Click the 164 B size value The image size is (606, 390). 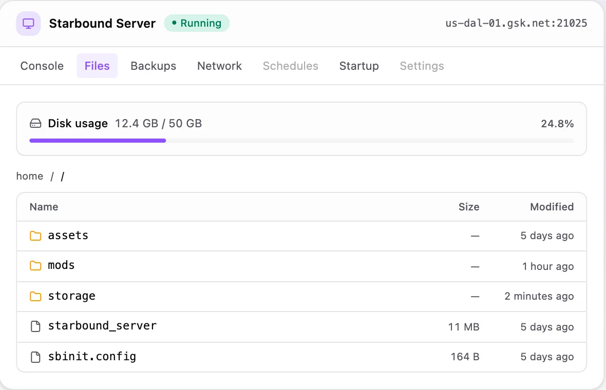pos(465,357)
